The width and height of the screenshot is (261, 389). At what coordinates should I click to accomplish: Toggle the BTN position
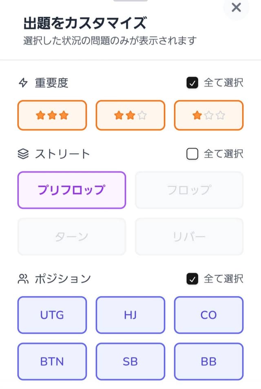[52, 362]
